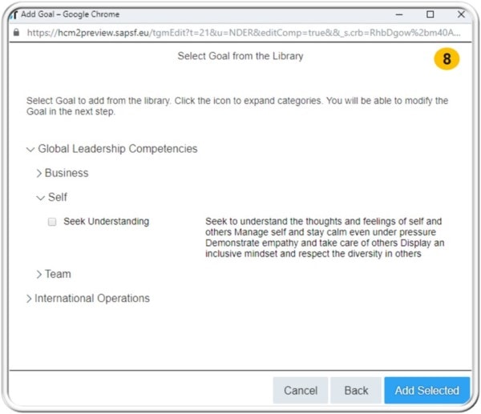This screenshot has width=481, height=414.
Task: Tick the Seek Understanding checkbox
Action: pyautogui.click(x=52, y=222)
